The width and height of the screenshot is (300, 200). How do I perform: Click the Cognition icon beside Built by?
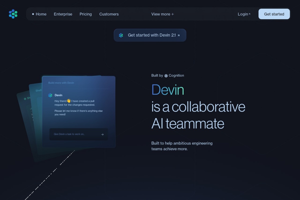tap(166, 76)
